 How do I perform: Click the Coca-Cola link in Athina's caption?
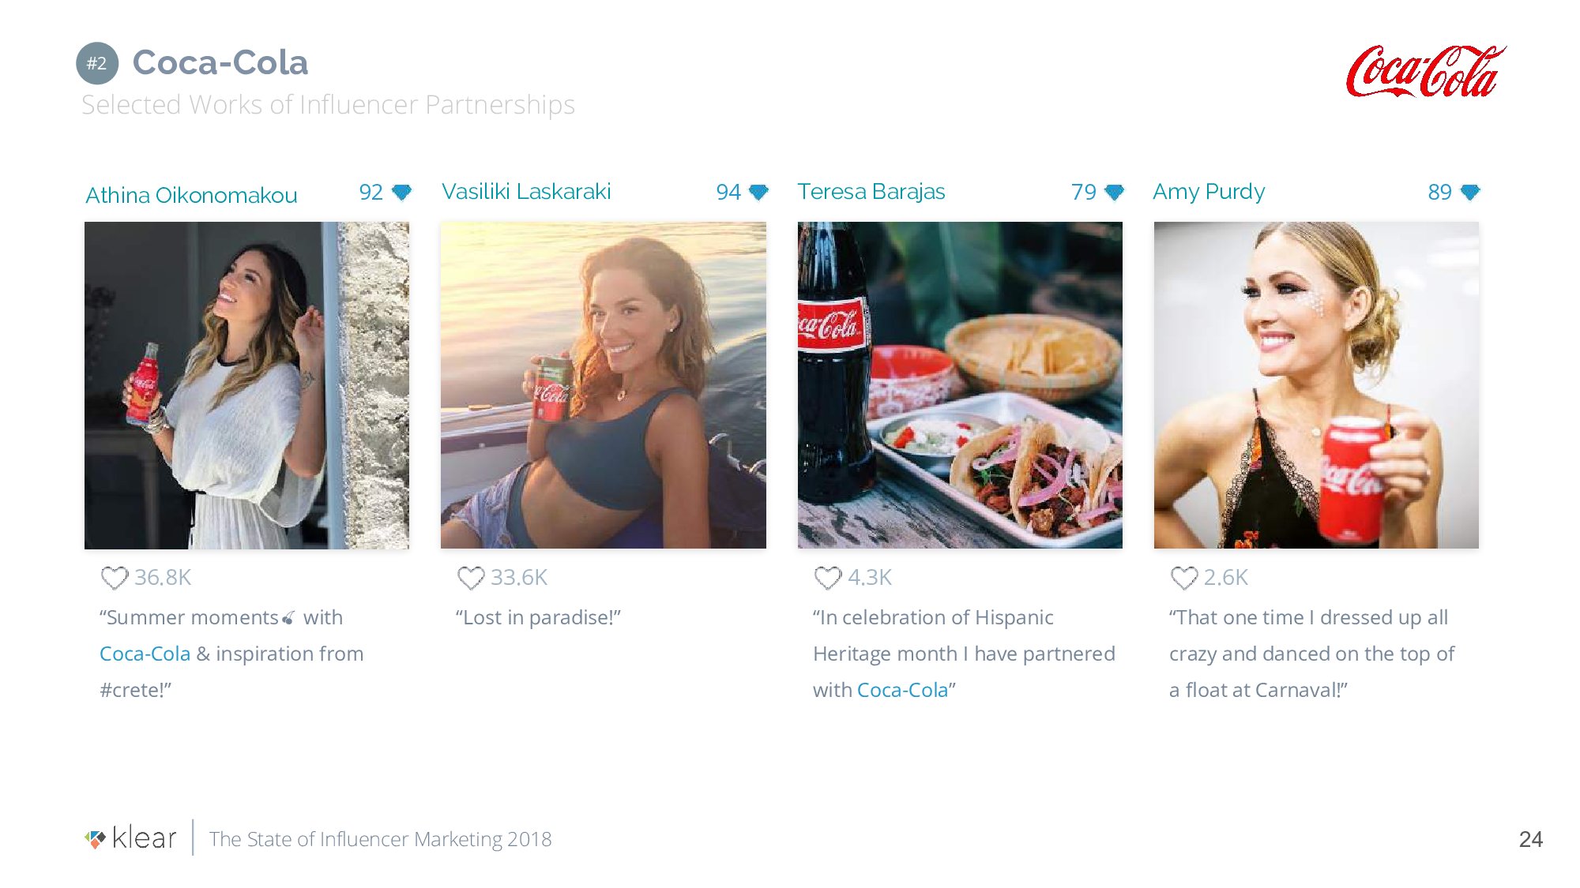pyautogui.click(x=145, y=654)
